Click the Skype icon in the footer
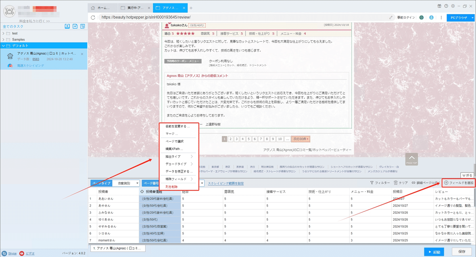Image resolution: width=476 pixels, height=257 pixels. [4, 253]
